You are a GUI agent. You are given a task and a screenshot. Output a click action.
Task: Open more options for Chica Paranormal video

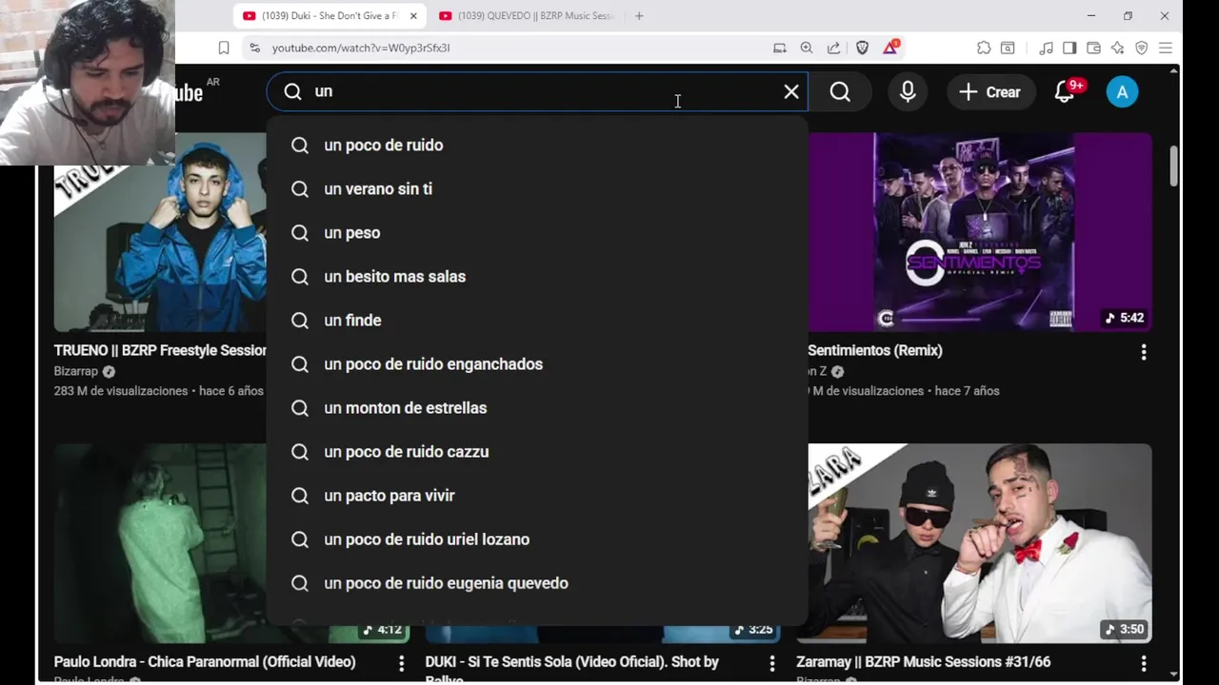tap(401, 663)
